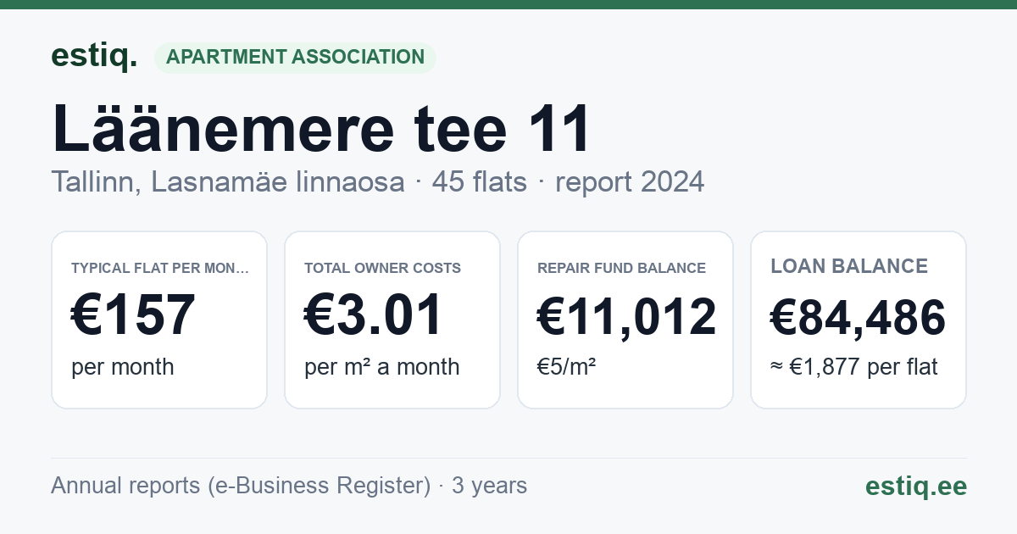Click the €5/m² caption
The image size is (1017, 534).
point(567,367)
